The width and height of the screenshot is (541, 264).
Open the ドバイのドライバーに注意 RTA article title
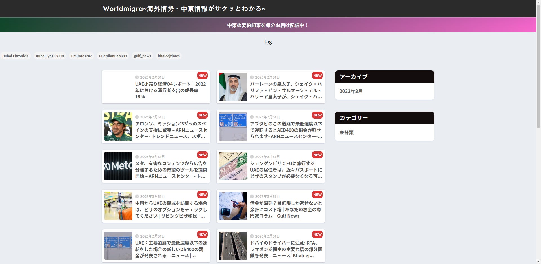click(286, 249)
